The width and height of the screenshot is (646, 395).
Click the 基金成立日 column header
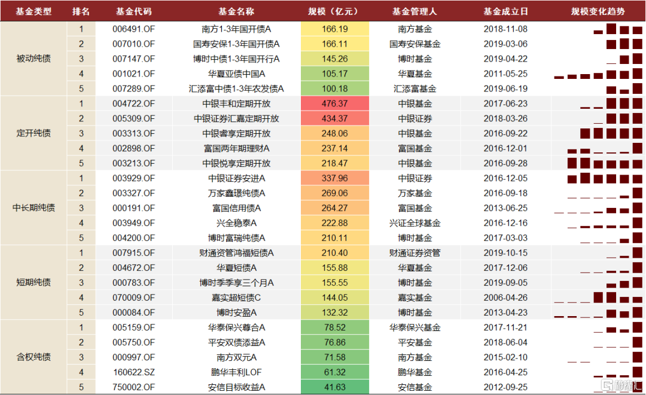click(505, 11)
